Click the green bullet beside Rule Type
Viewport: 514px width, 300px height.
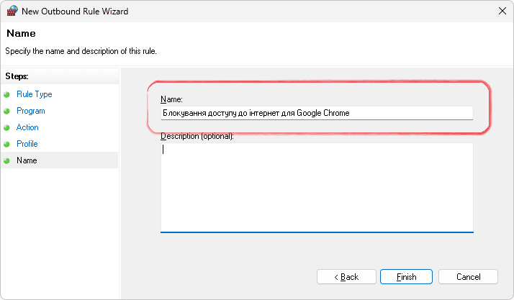(6, 95)
